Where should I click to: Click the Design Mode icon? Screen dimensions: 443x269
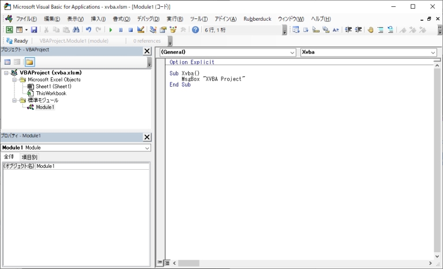click(141, 30)
